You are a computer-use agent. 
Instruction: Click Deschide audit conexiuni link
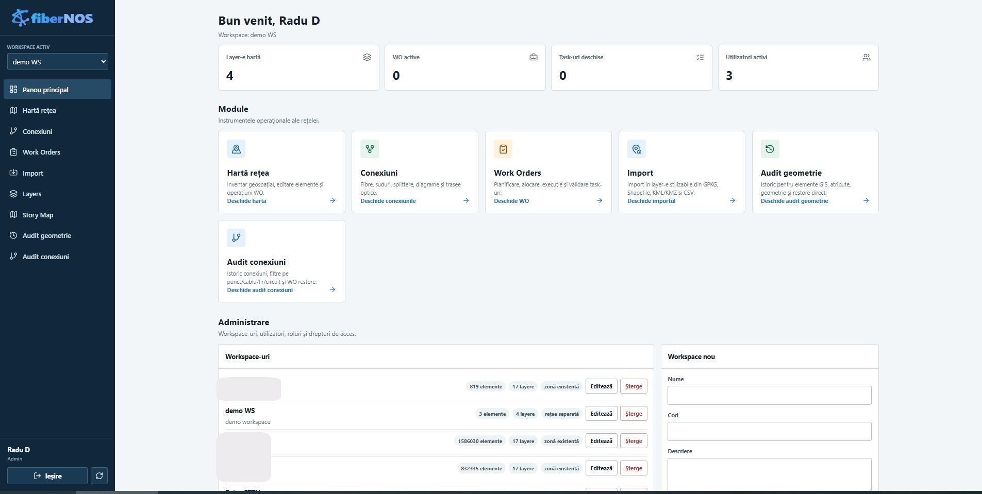pos(260,290)
